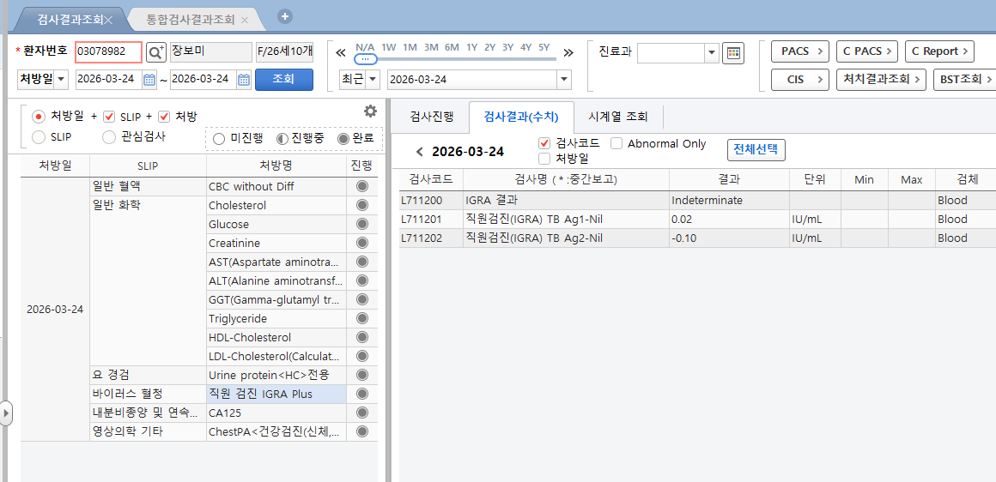
Task: Open the 처방일 dropdown selector
Action: coord(43,79)
